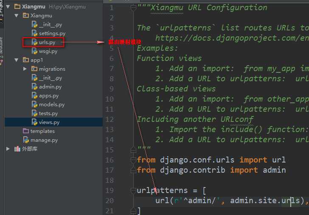Open admin.py in app1

tap(50, 87)
